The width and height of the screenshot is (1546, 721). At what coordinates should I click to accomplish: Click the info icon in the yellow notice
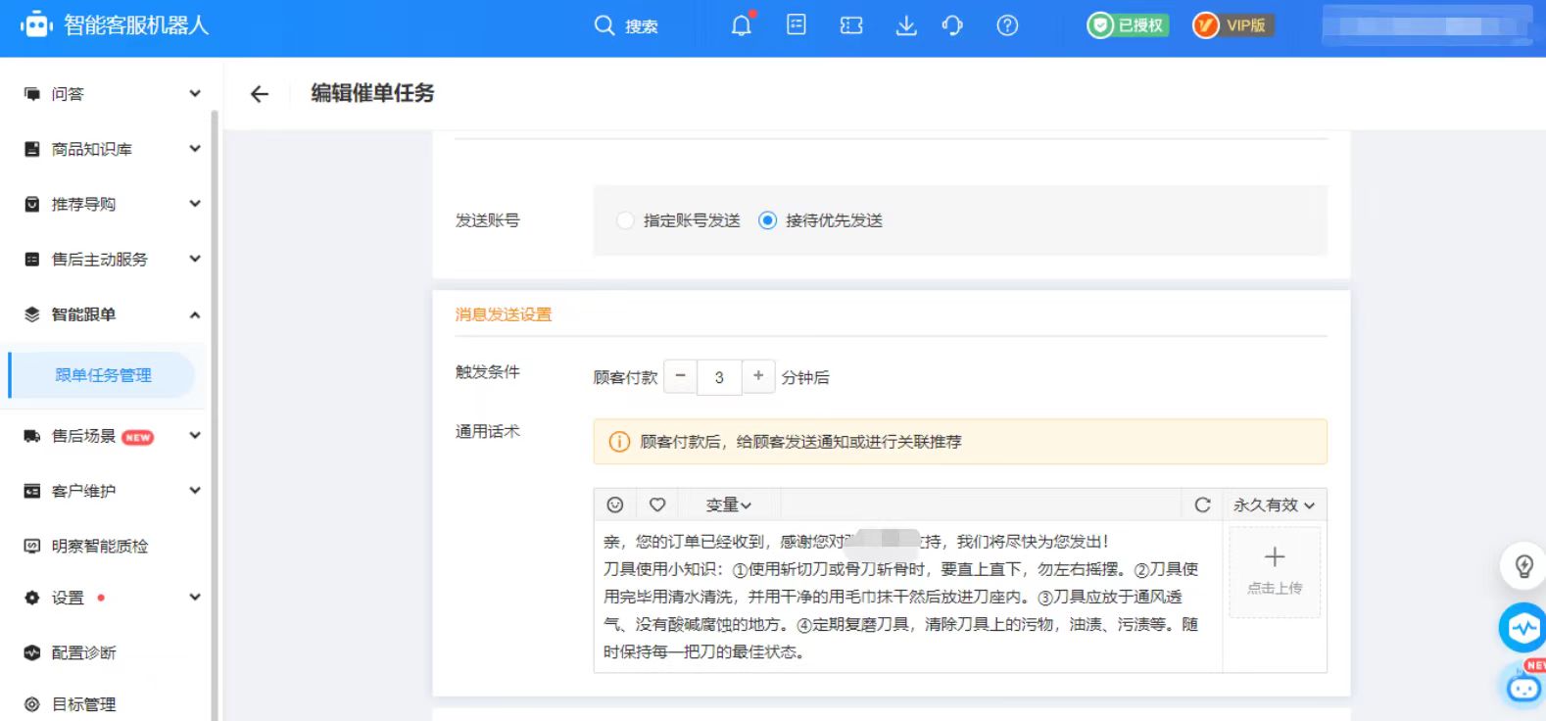click(x=619, y=442)
